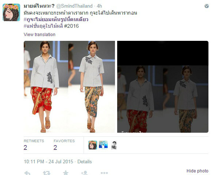Enlarge the dimmed right runway photo

tap(163, 87)
